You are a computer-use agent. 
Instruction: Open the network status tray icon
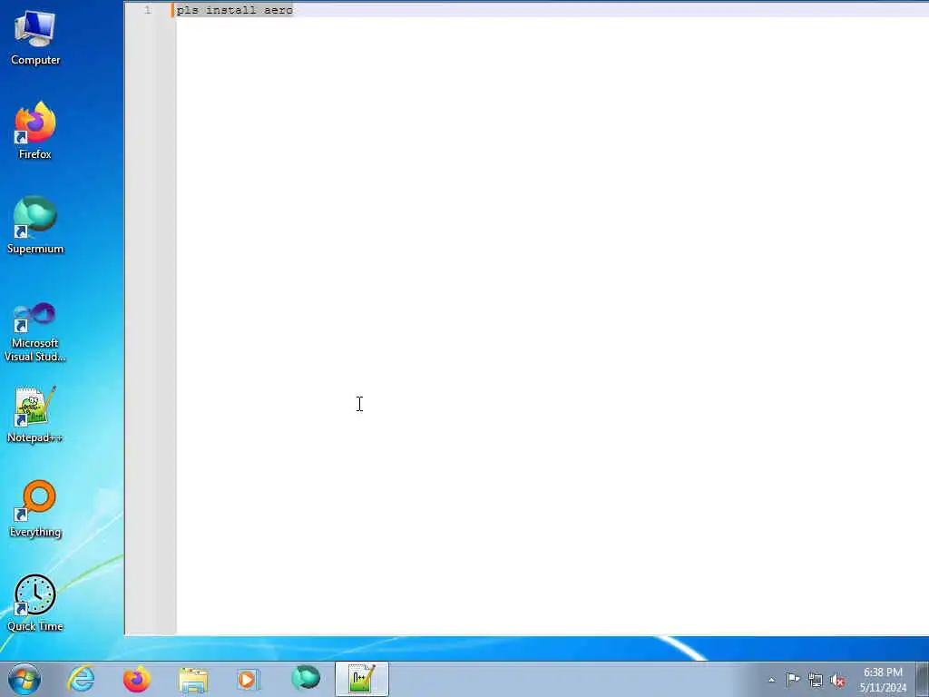[x=816, y=680]
